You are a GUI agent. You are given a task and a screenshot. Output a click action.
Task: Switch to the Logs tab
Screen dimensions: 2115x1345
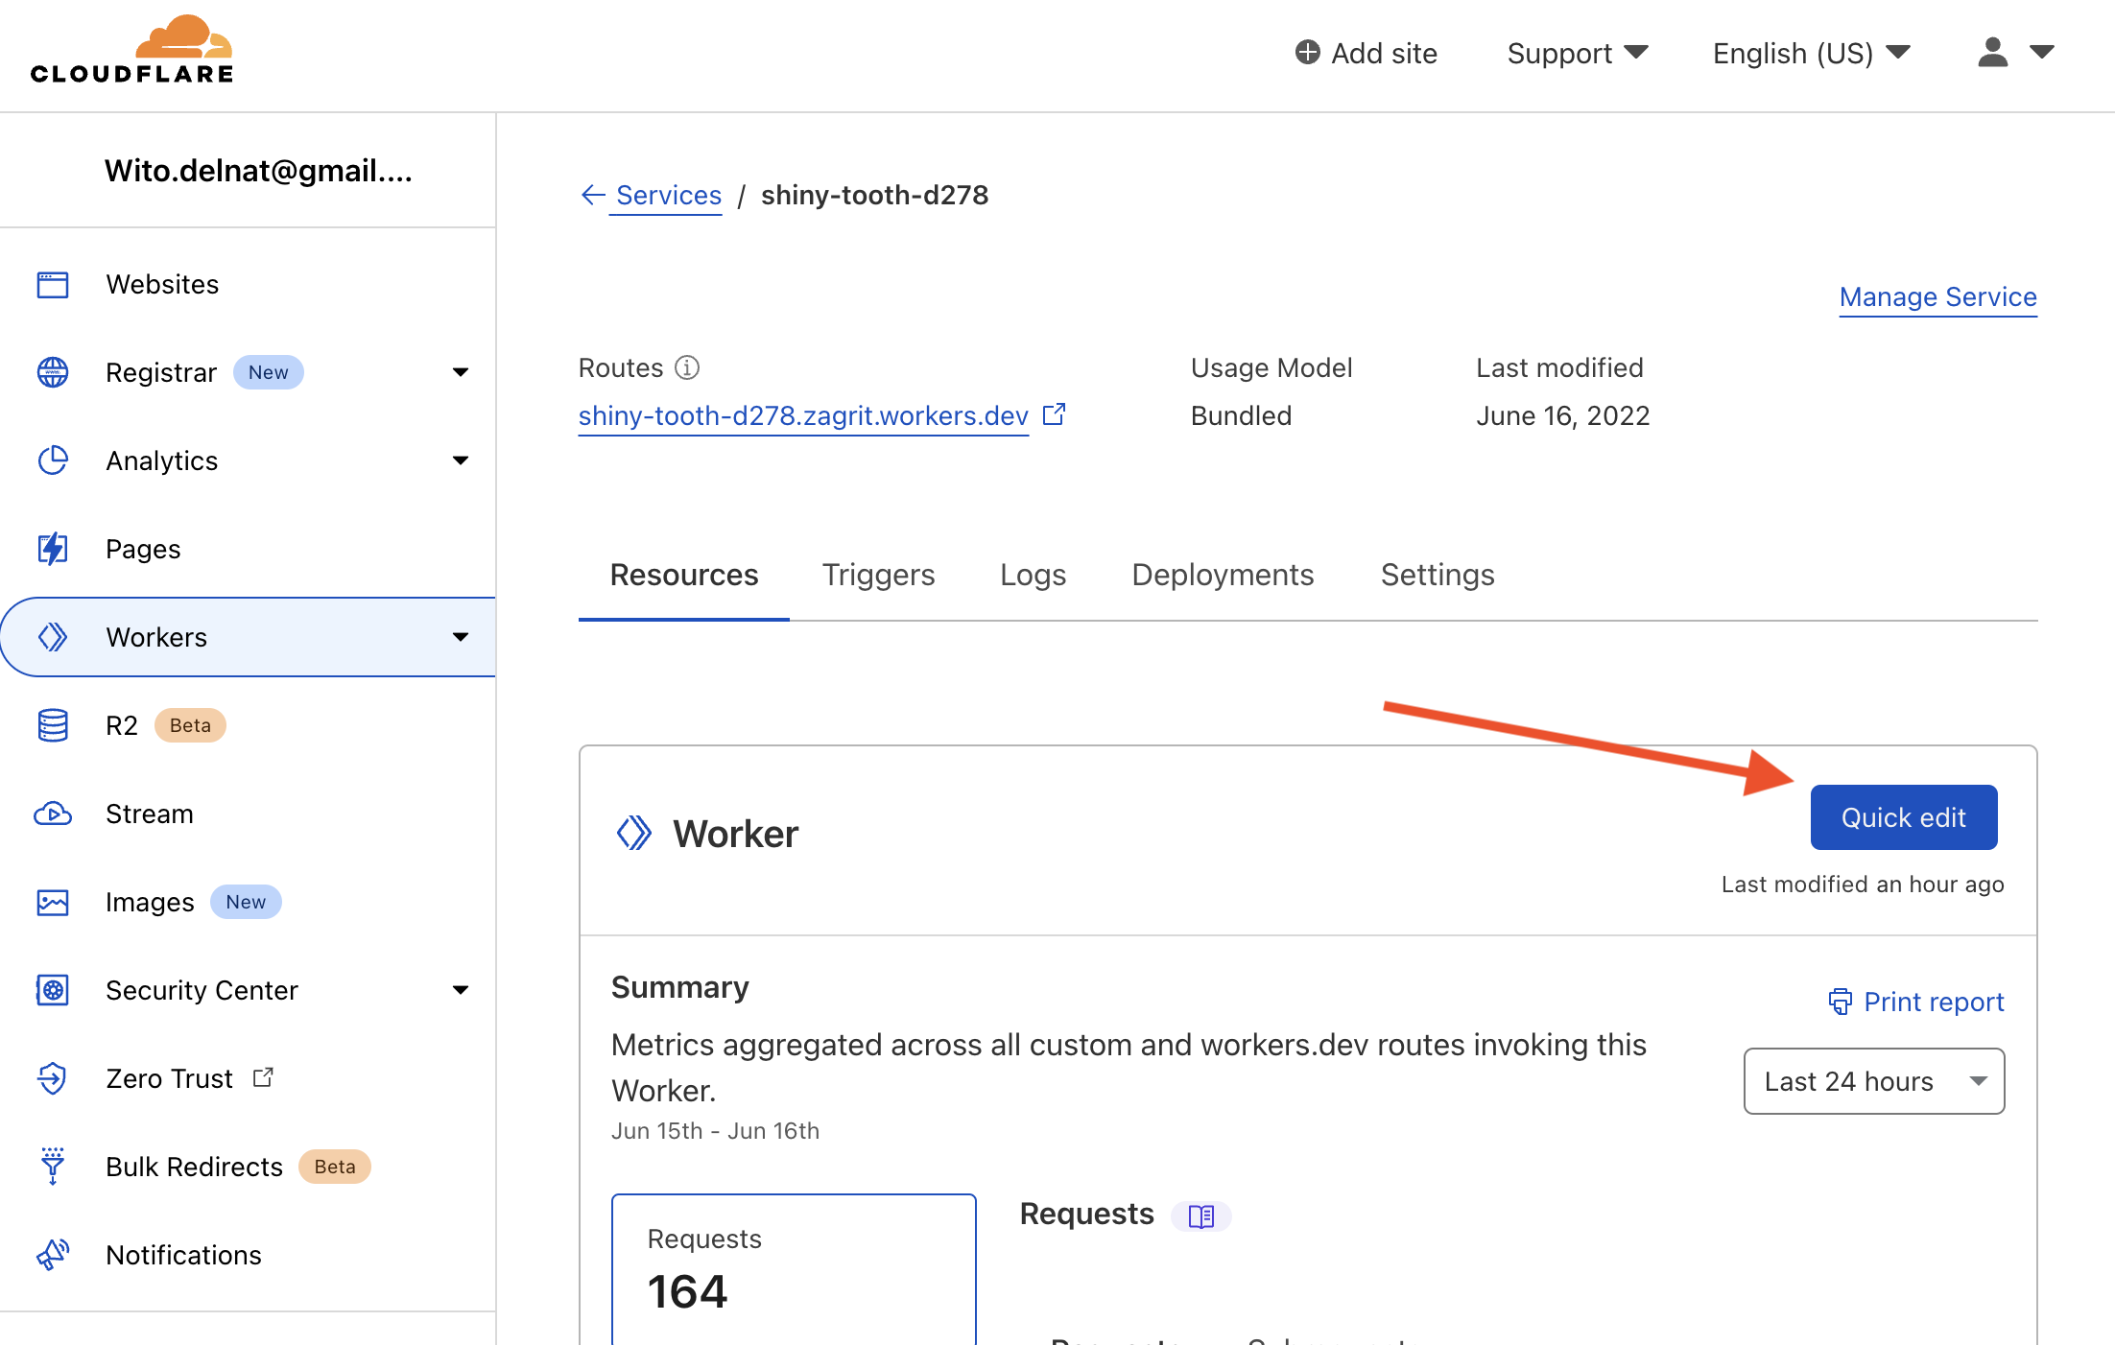[x=1033, y=575]
